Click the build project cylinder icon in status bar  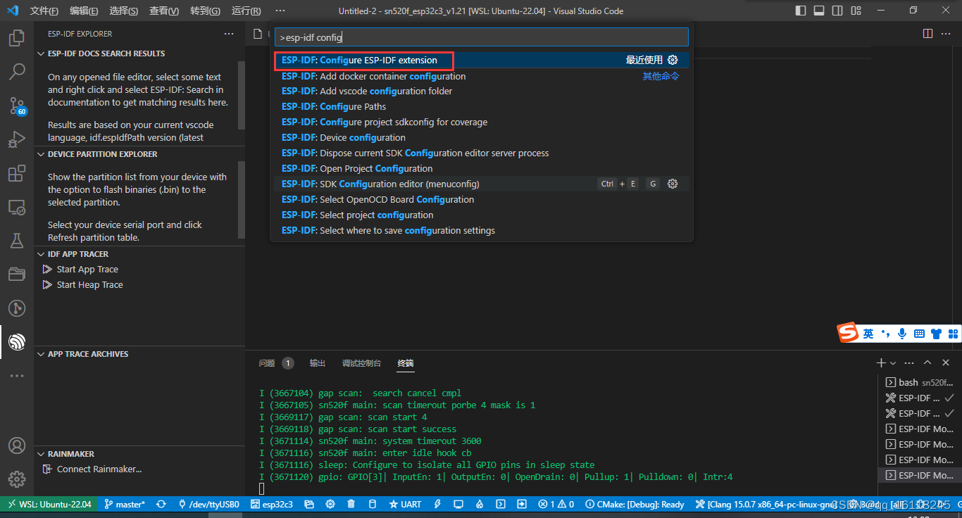coord(373,504)
